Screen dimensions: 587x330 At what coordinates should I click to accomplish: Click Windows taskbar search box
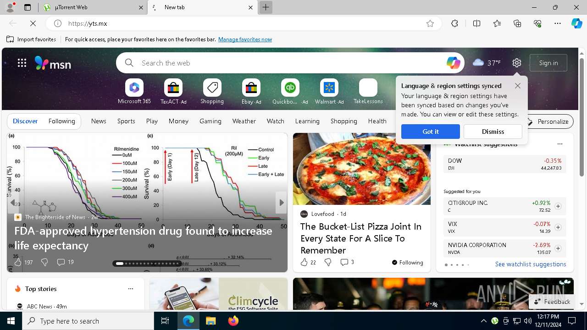pyautogui.click(x=88, y=321)
